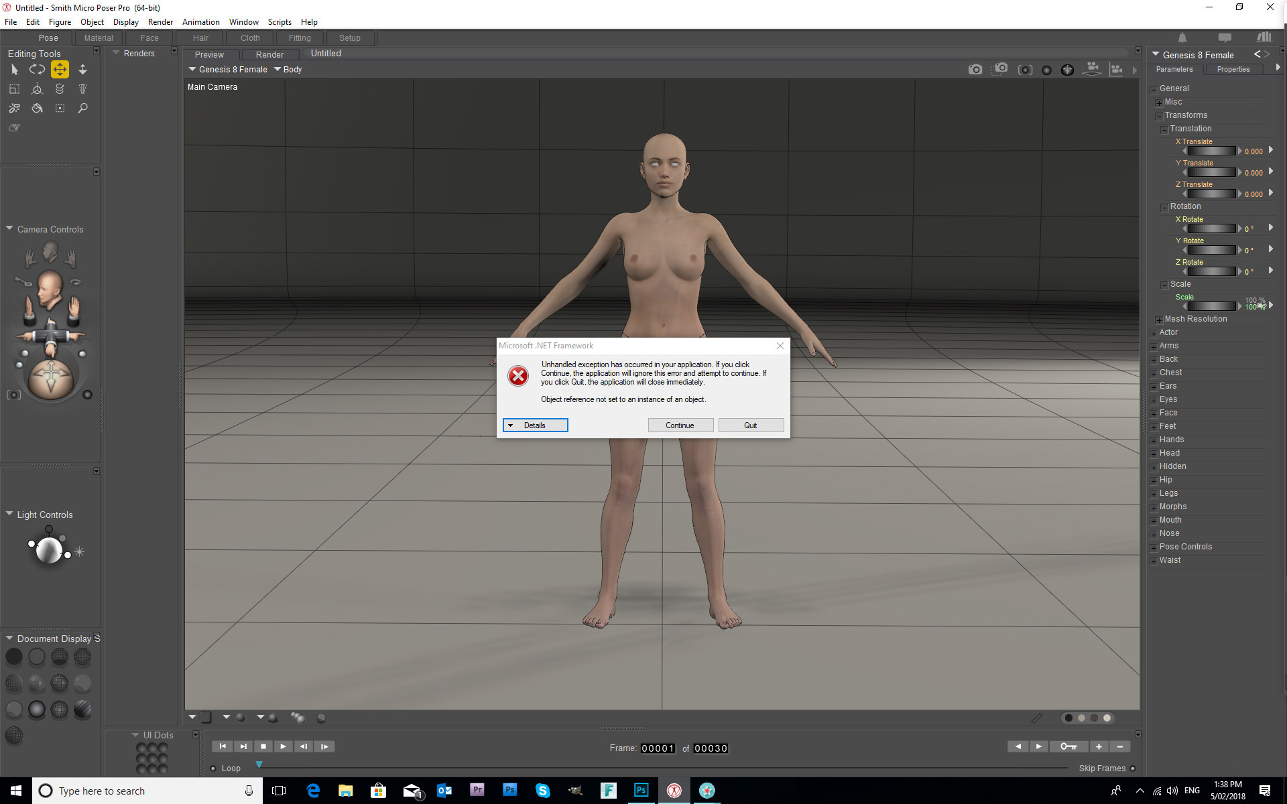Click the main light control sphere
The width and height of the screenshot is (1287, 804).
(48, 551)
